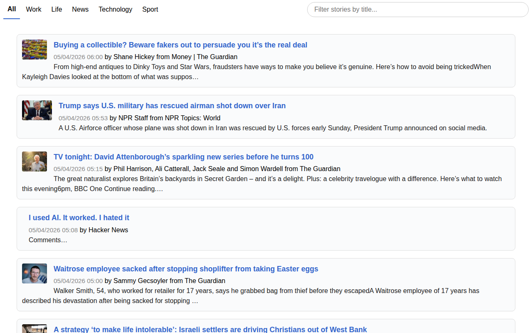The height and width of the screenshot is (333, 532).
Task: Open the Sport tab
Action: click(x=150, y=9)
